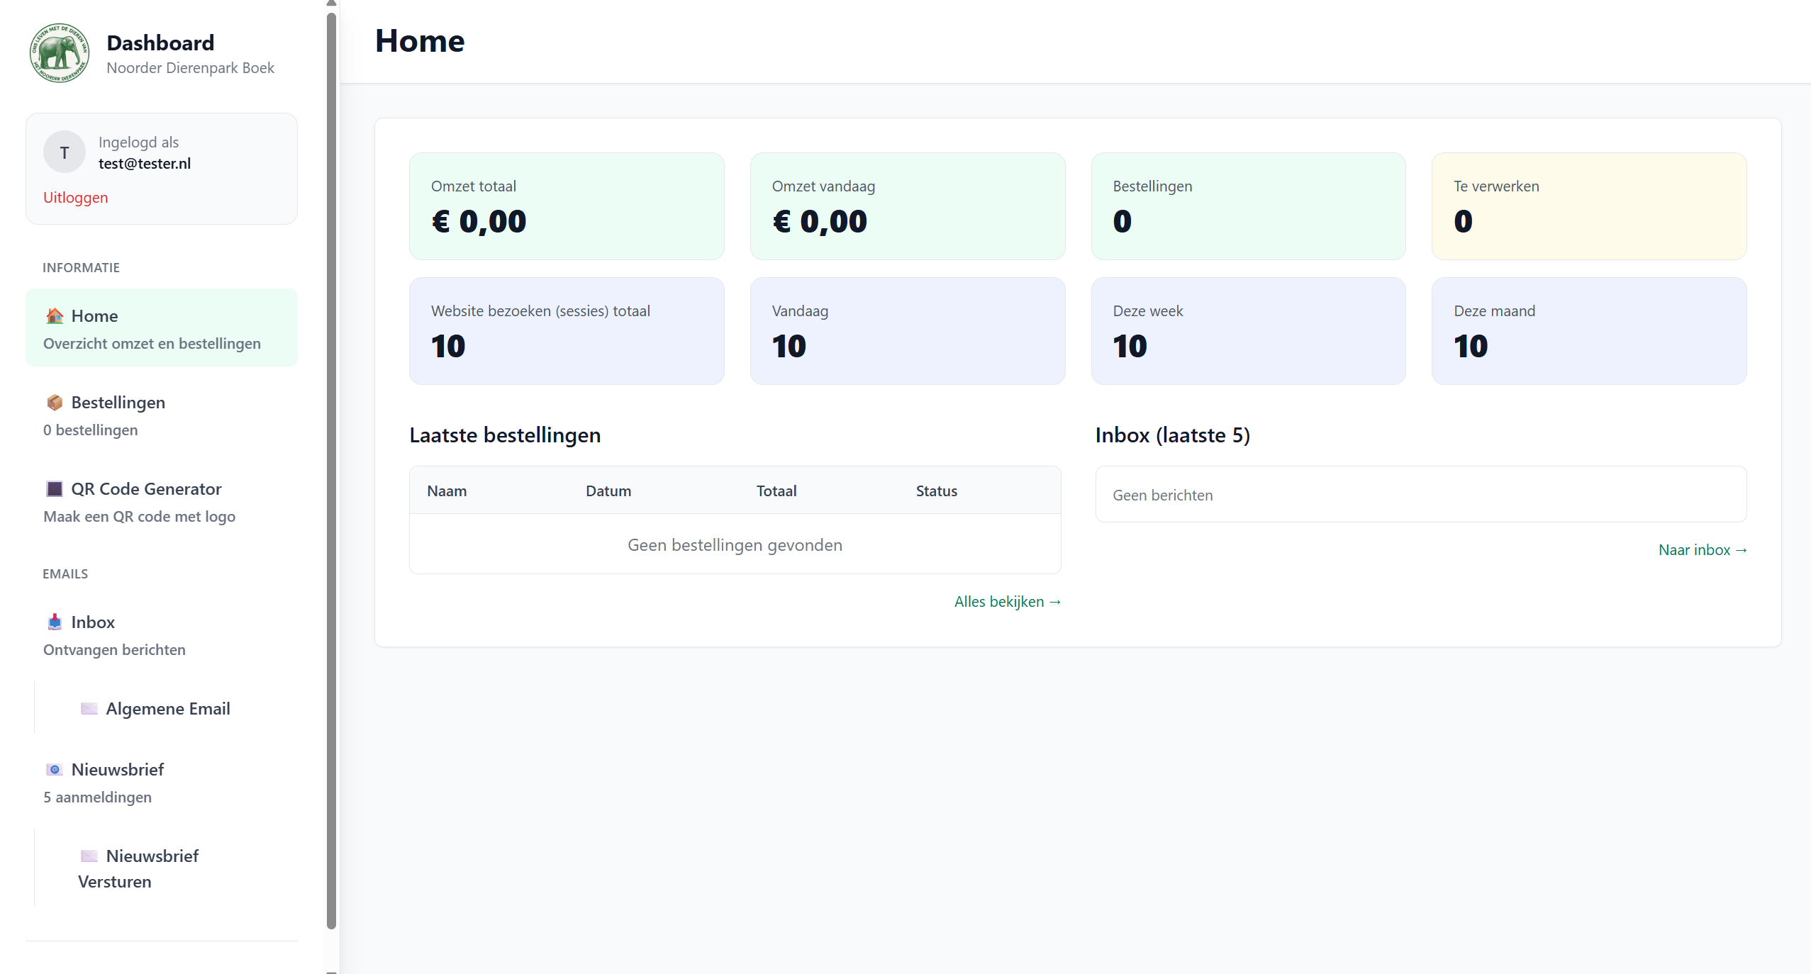Follow the Naar inbox arrow link
Image resolution: width=1811 pixels, height=974 pixels.
1701,549
